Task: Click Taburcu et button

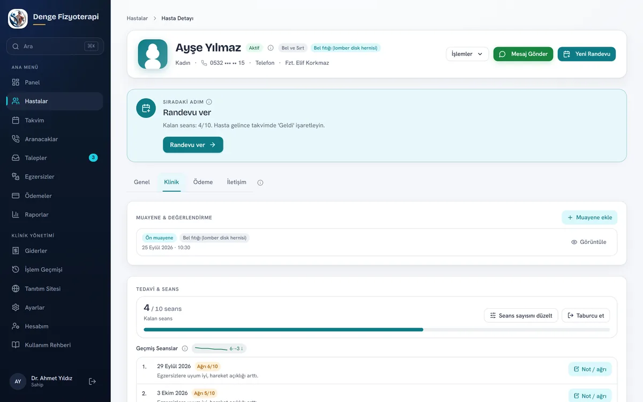Action: click(586, 316)
